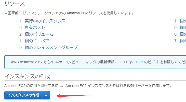Open the 実行中のインスタンス link
The width and height of the screenshot is (186, 102).
pyautogui.click(x=45, y=21)
